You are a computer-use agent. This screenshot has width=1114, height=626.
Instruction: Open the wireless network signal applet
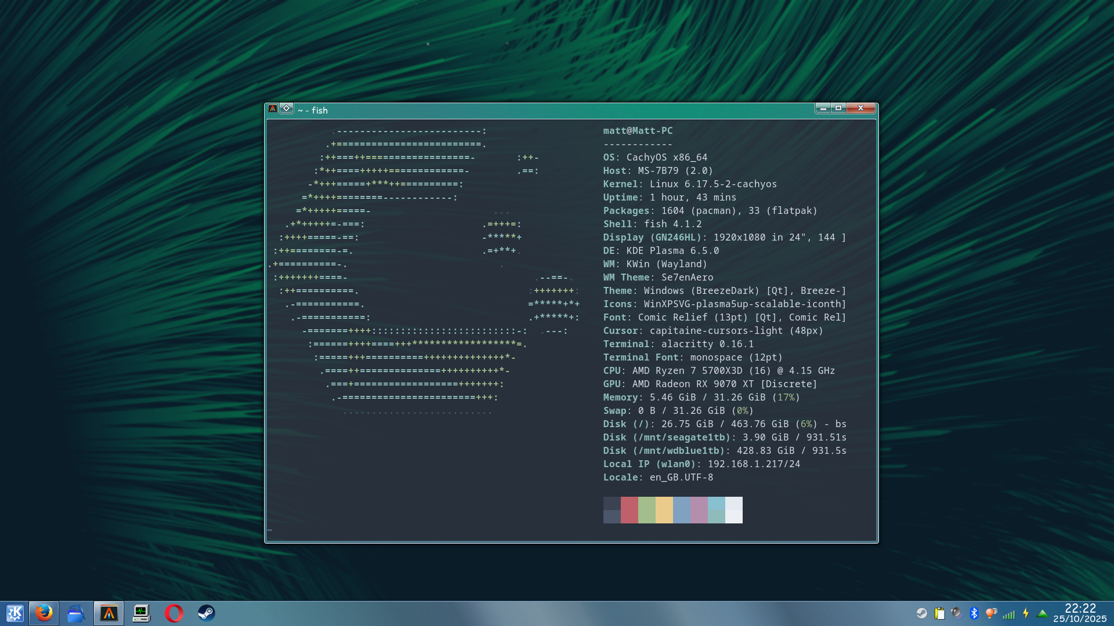point(1009,613)
